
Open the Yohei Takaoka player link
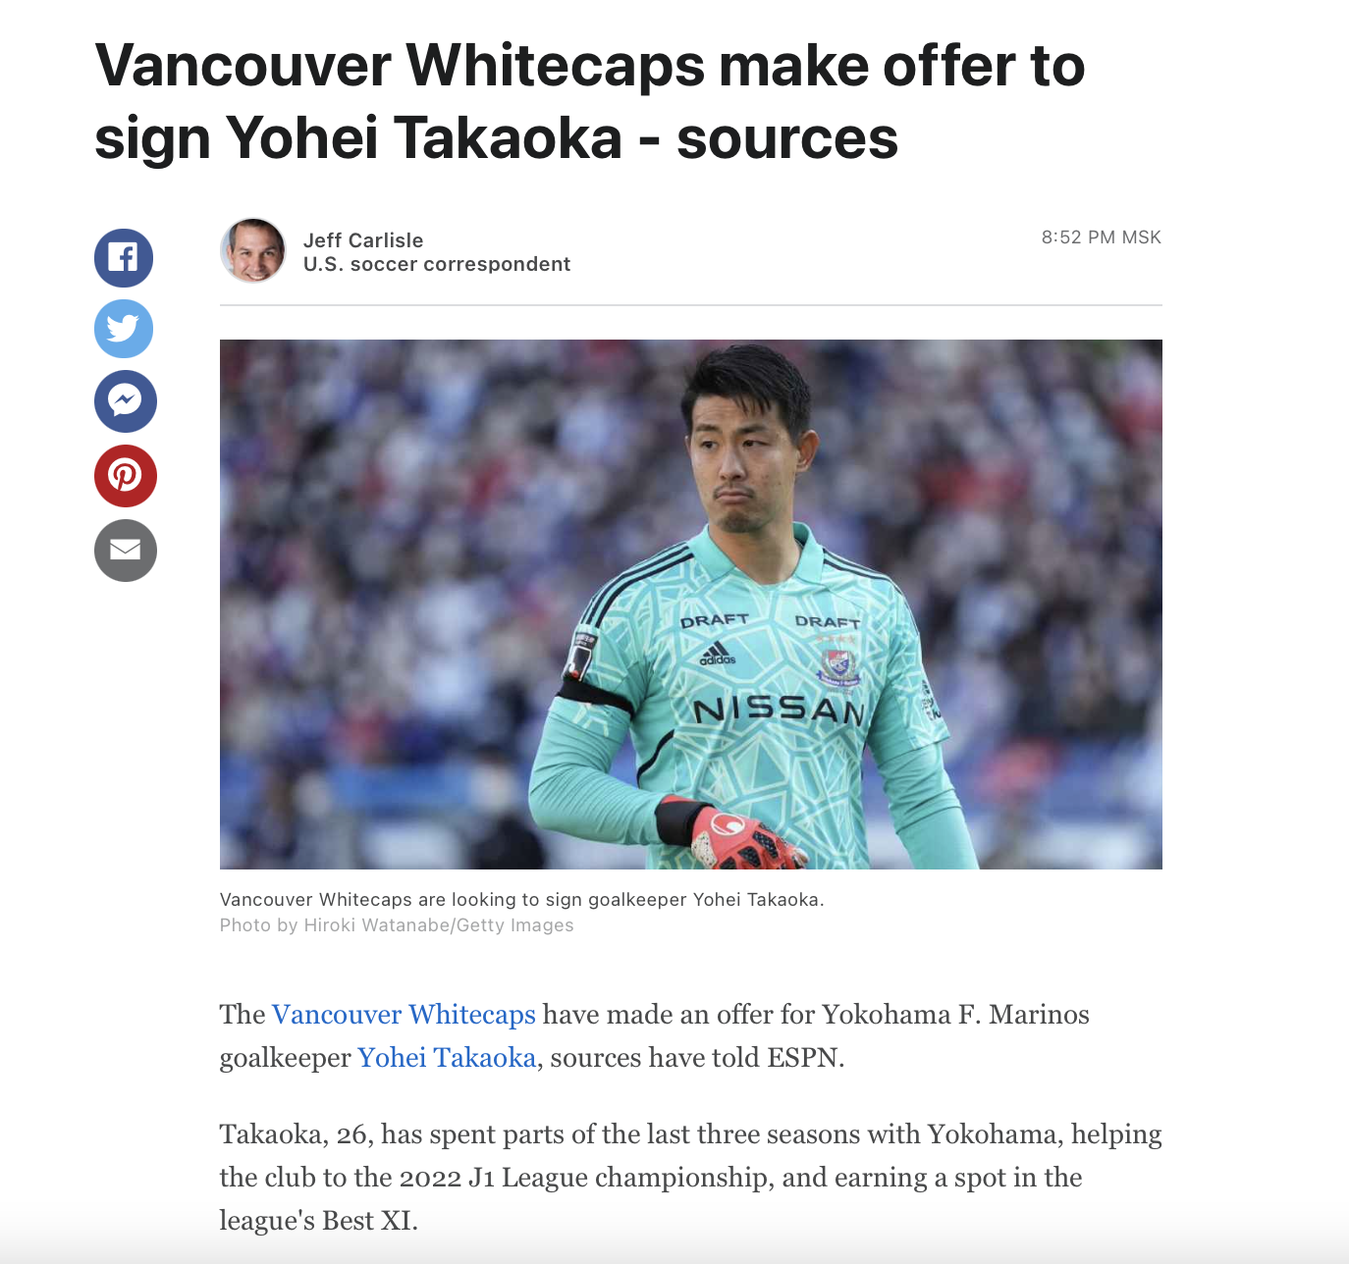pyautogui.click(x=447, y=1057)
